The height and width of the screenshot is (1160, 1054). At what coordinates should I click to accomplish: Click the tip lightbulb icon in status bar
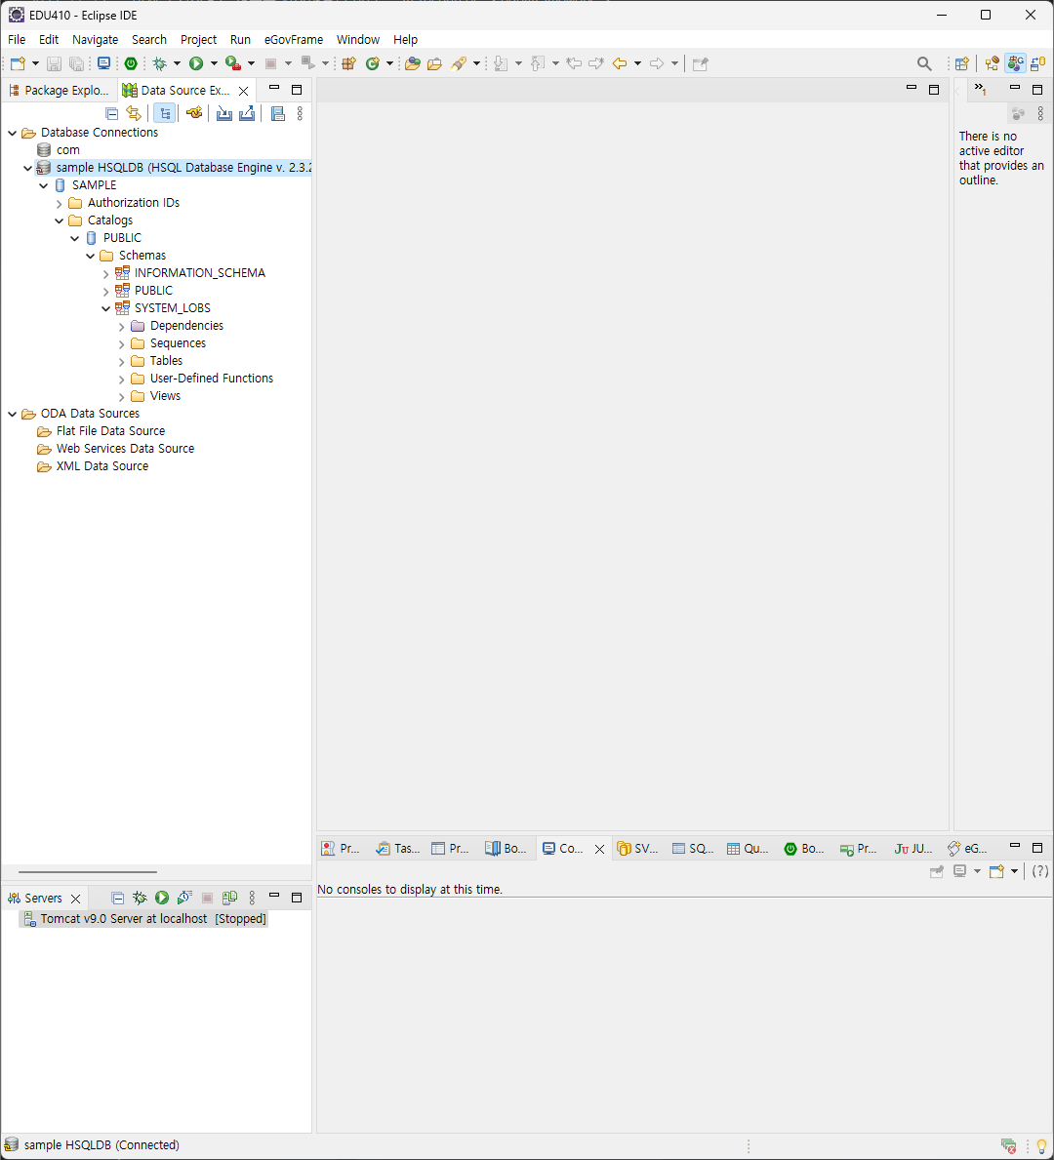point(1042,1145)
